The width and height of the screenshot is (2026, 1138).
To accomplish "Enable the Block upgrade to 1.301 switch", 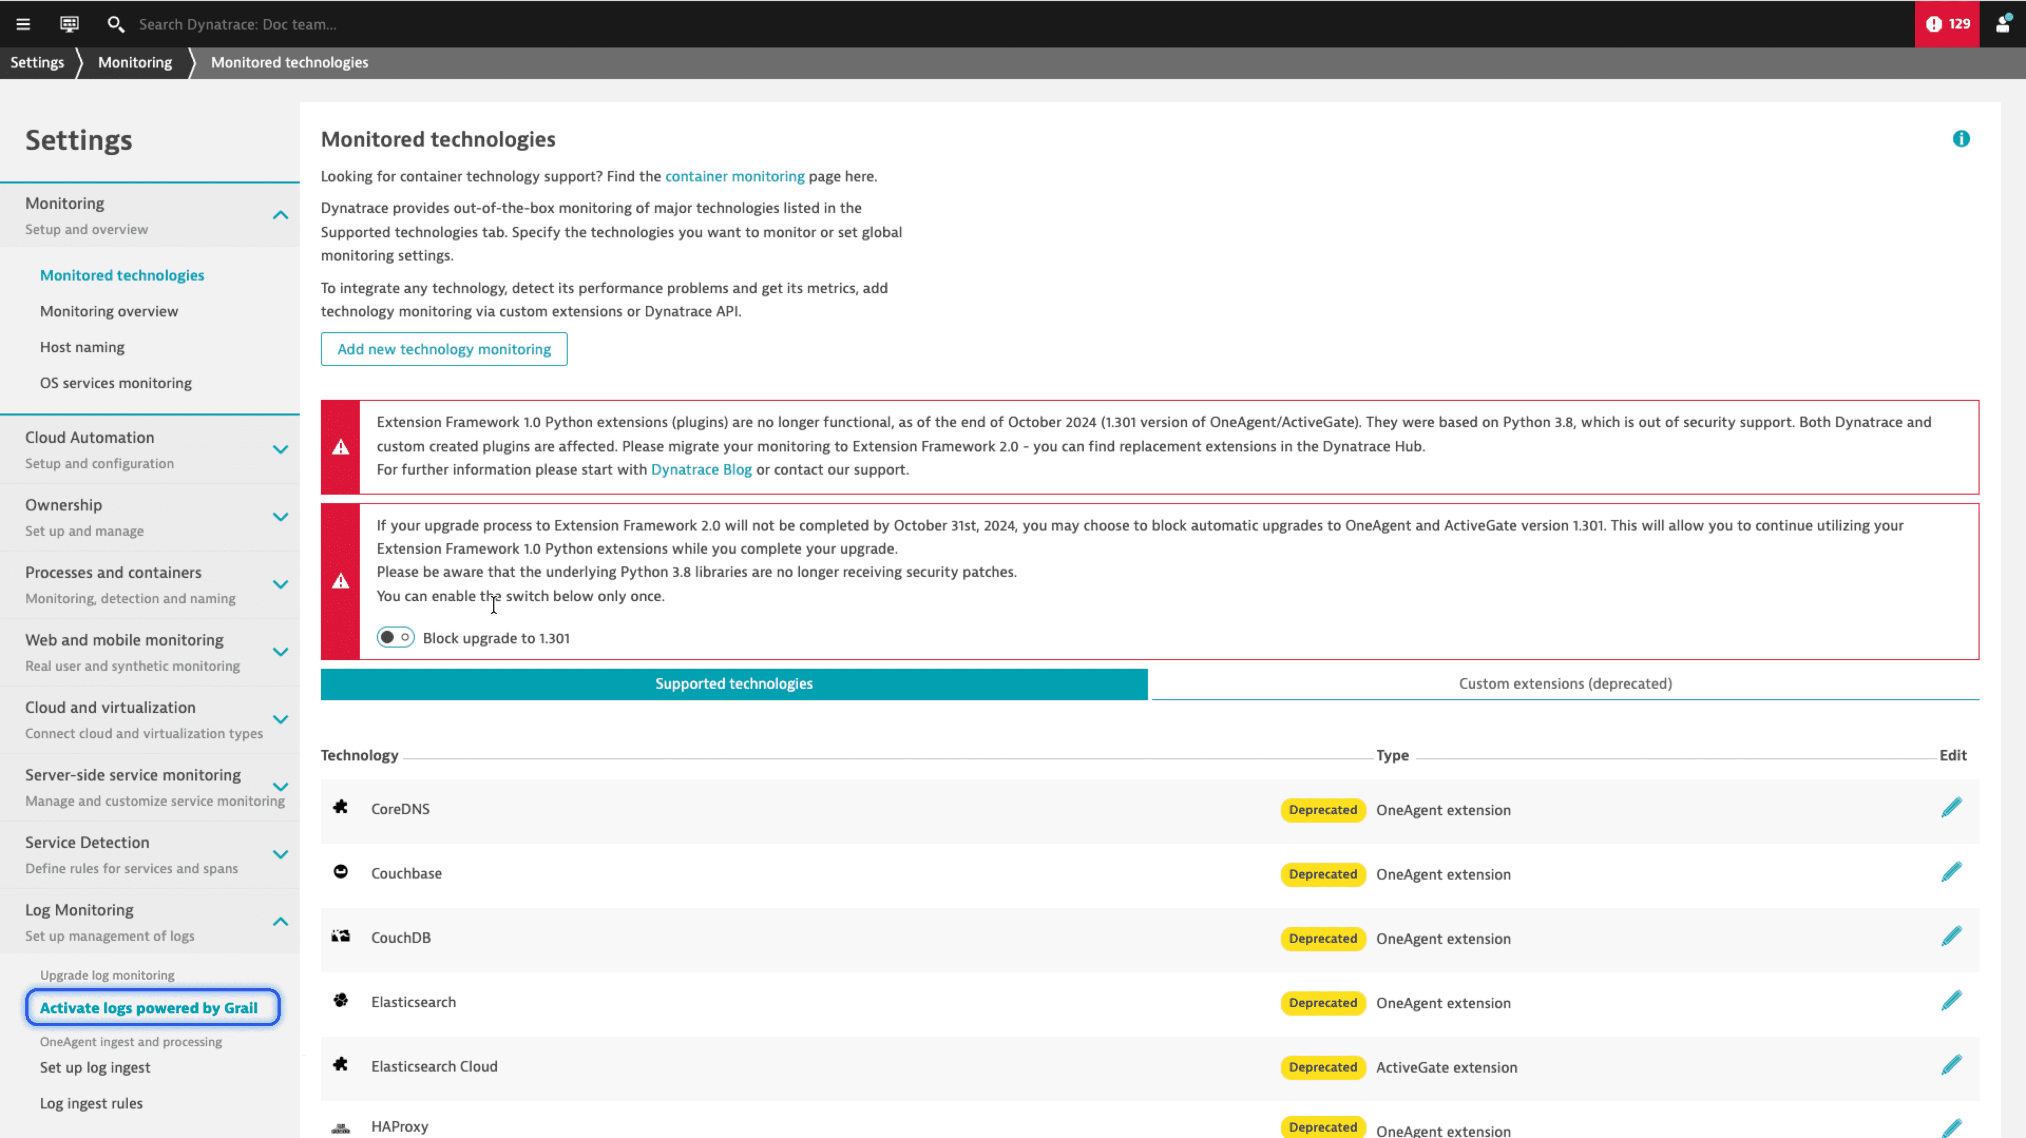I will [x=395, y=638].
